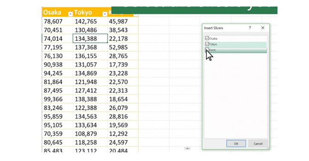This screenshot has width=309, height=161.
Task: Select cell with value 87,495
Action: pos(58,91)
